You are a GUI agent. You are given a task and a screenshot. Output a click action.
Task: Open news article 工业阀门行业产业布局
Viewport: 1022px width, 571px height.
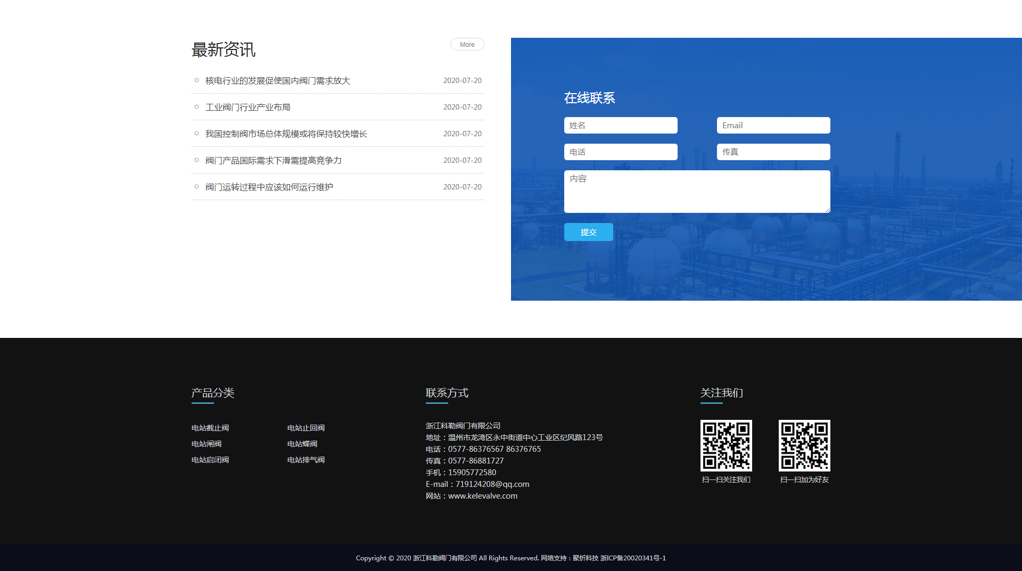click(248, 107)
